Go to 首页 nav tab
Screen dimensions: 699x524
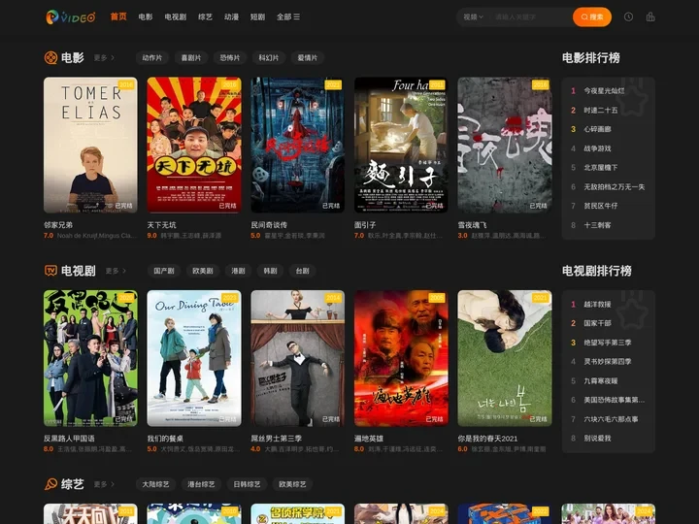point(118,16)
